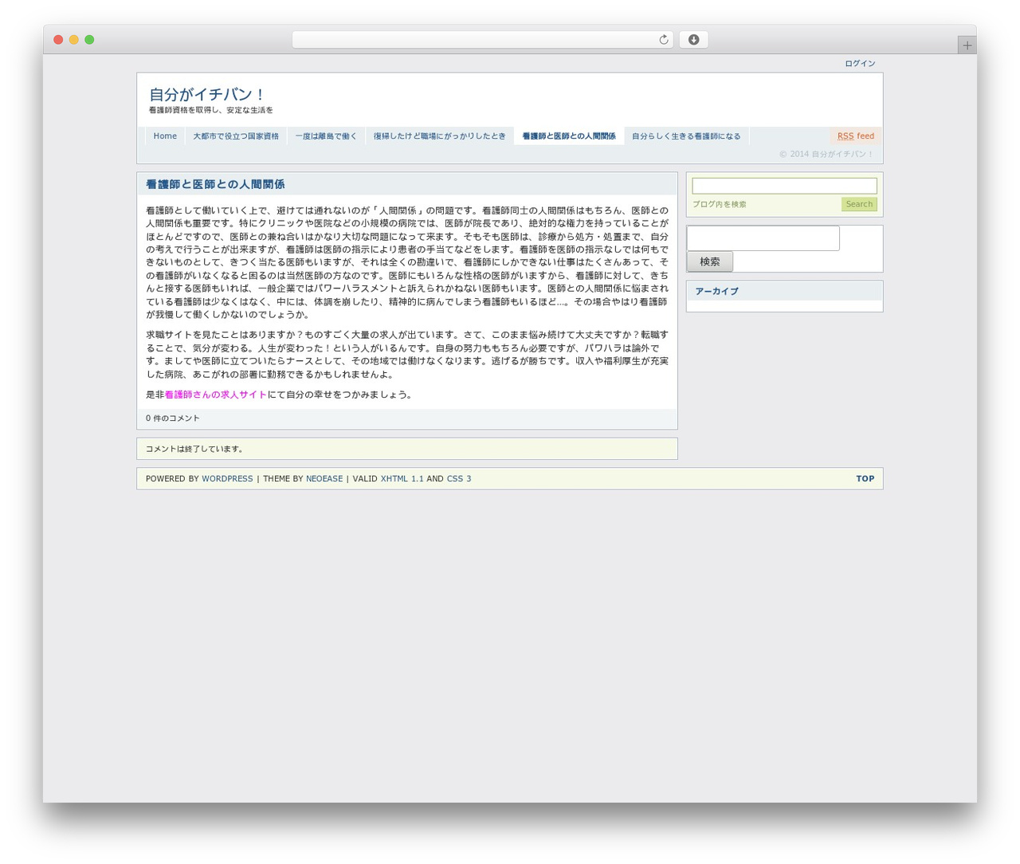
Task: Click the © 2014 自分がイチバン！ copyright text
Action: pos(826,155)
